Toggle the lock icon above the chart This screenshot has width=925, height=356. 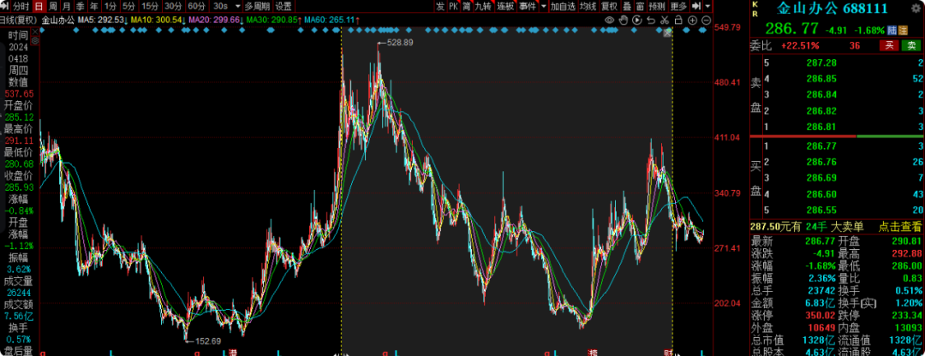pos(678,20)
